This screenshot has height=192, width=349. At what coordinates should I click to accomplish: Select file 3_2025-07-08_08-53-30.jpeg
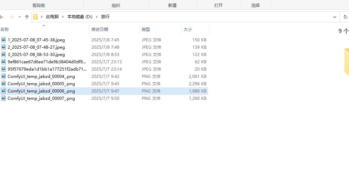(36, 55)
